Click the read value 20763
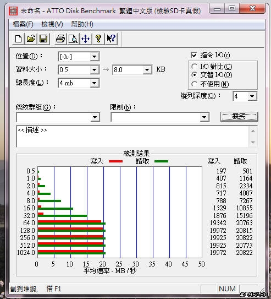 tap(245, 223)
